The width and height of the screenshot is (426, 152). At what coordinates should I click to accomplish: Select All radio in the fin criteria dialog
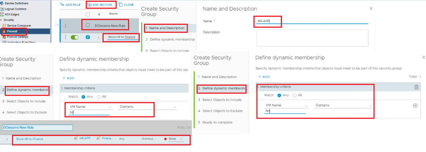294,95
